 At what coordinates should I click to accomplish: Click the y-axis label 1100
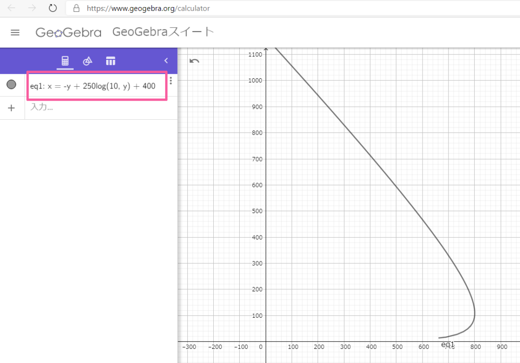pyautogui.click(x=255, y=55)
